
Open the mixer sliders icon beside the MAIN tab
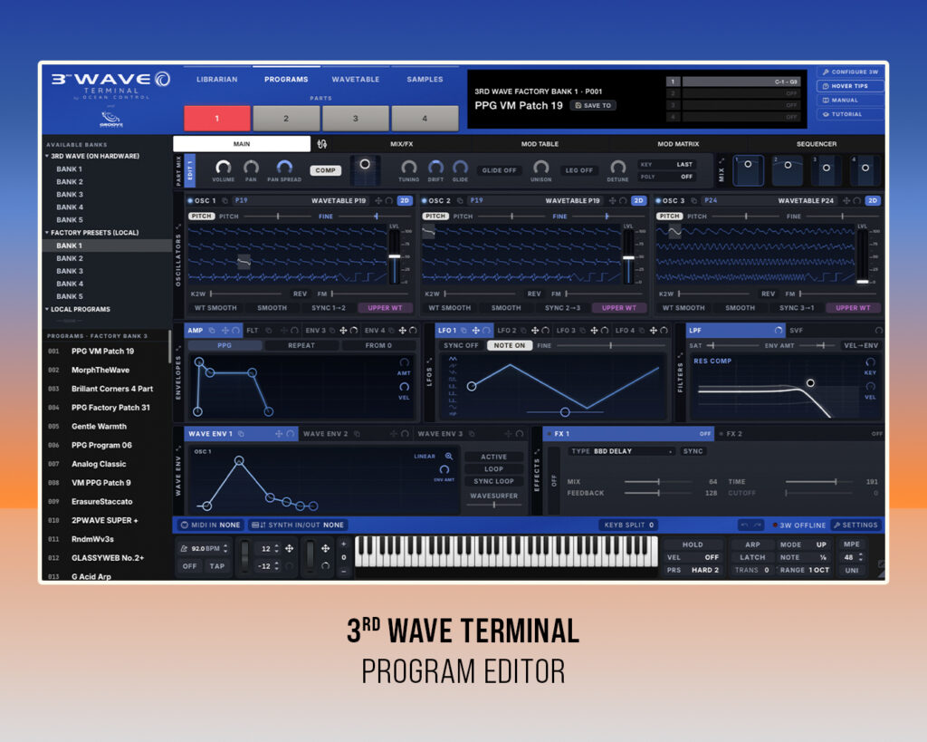(x=322, y=144)
